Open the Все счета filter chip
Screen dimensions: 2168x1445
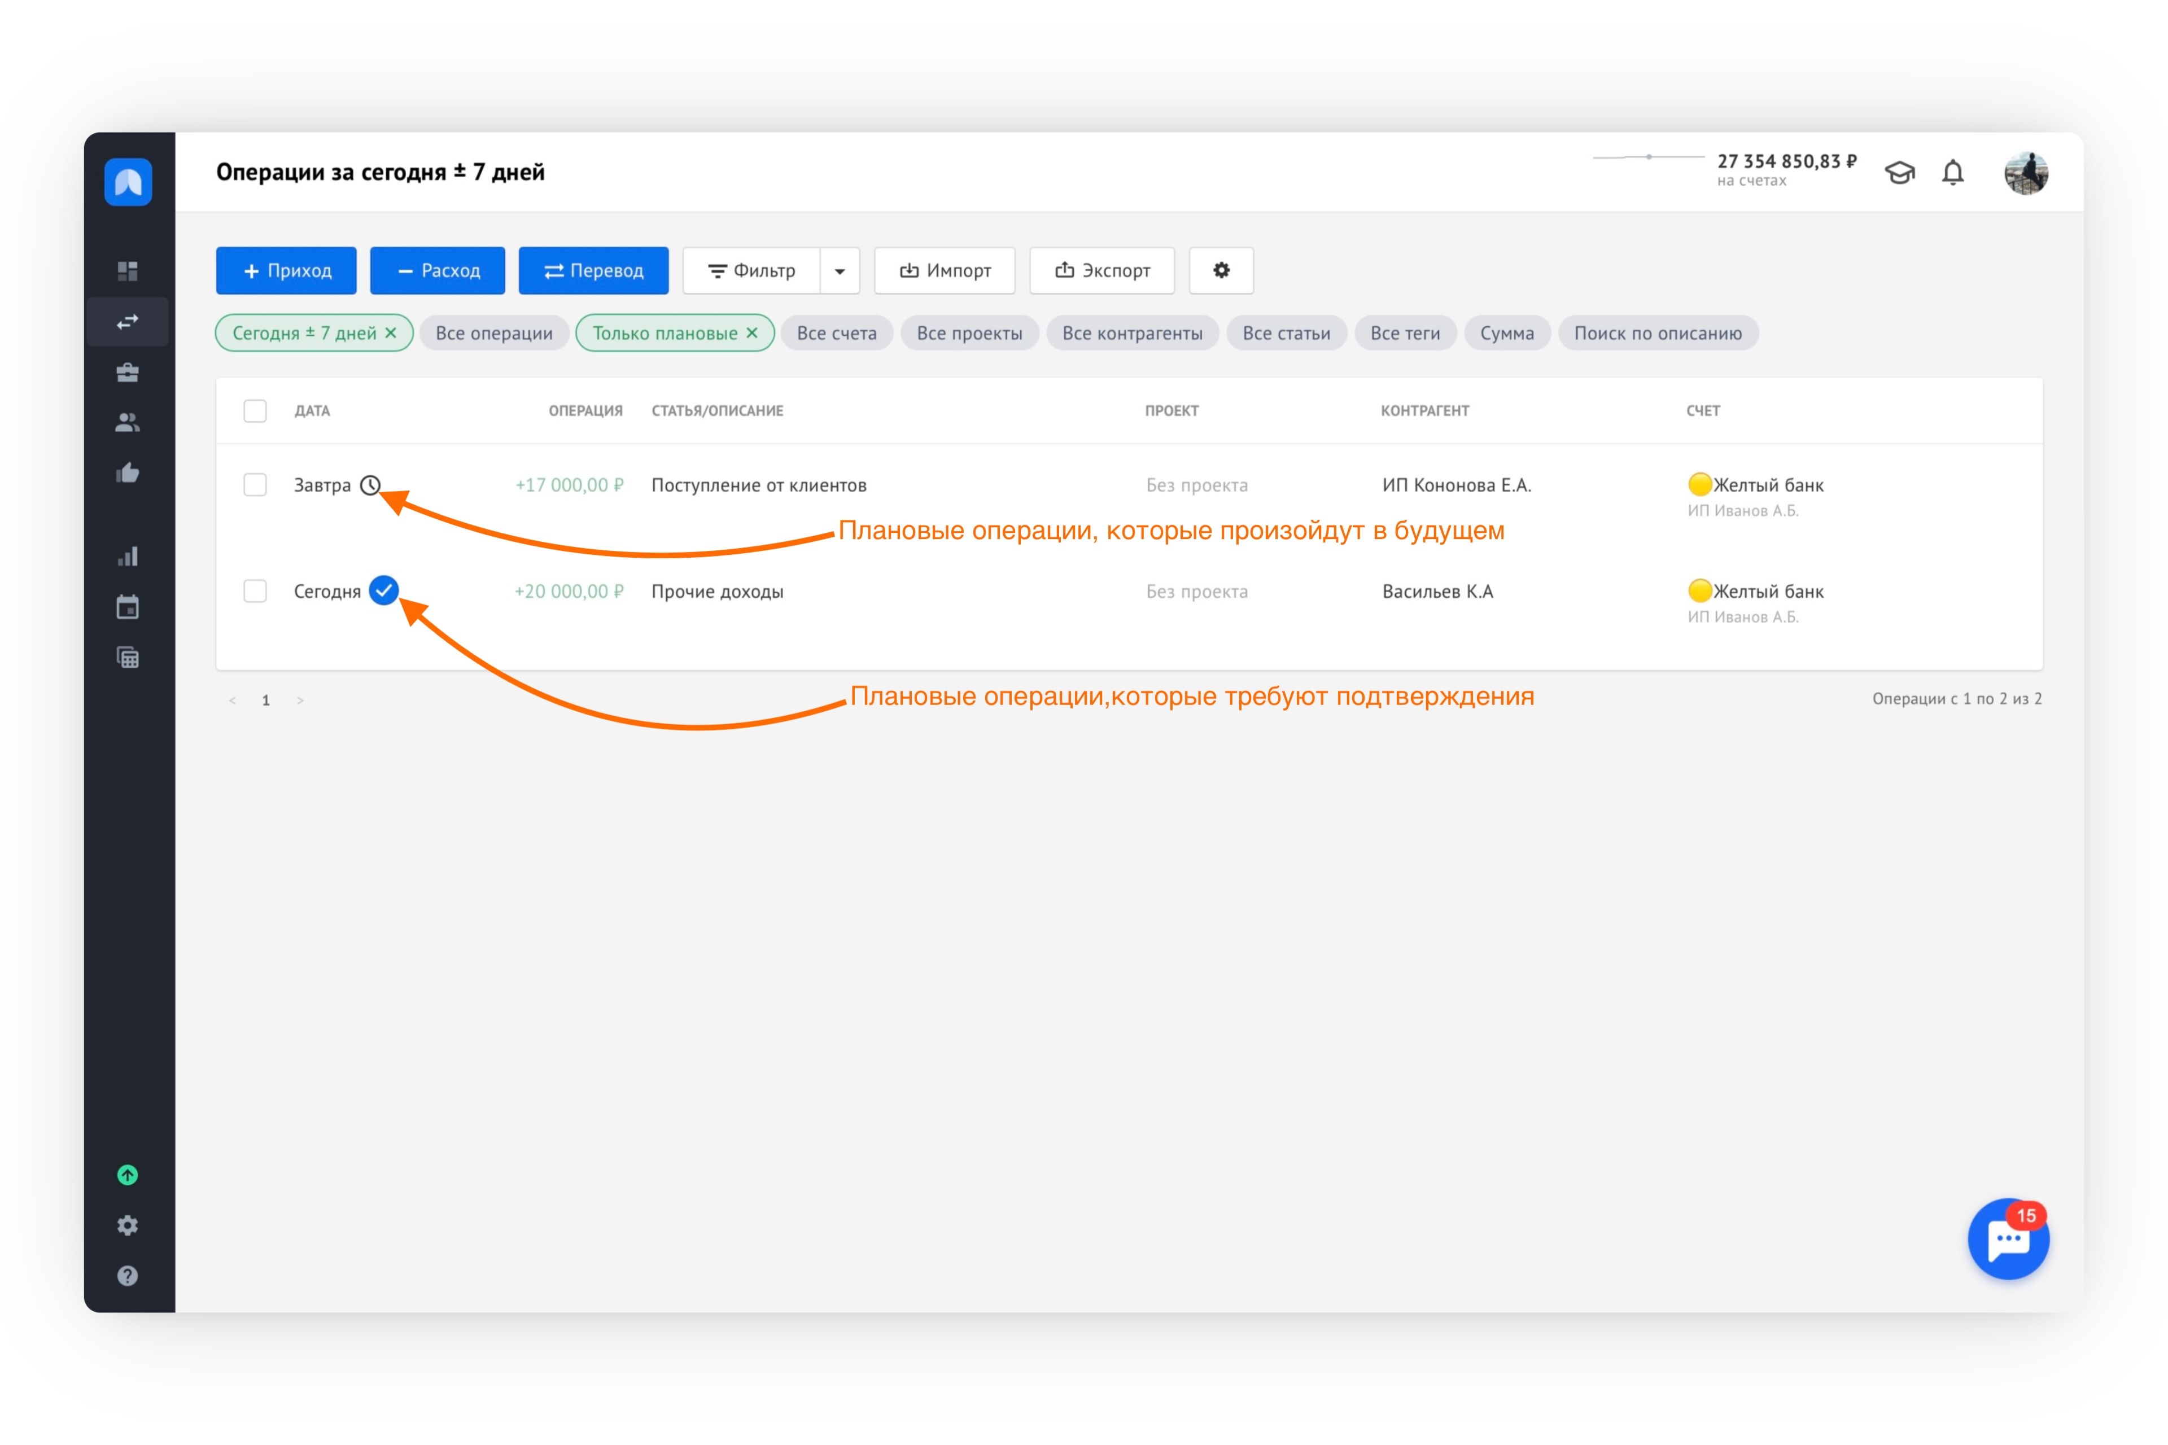837,332
